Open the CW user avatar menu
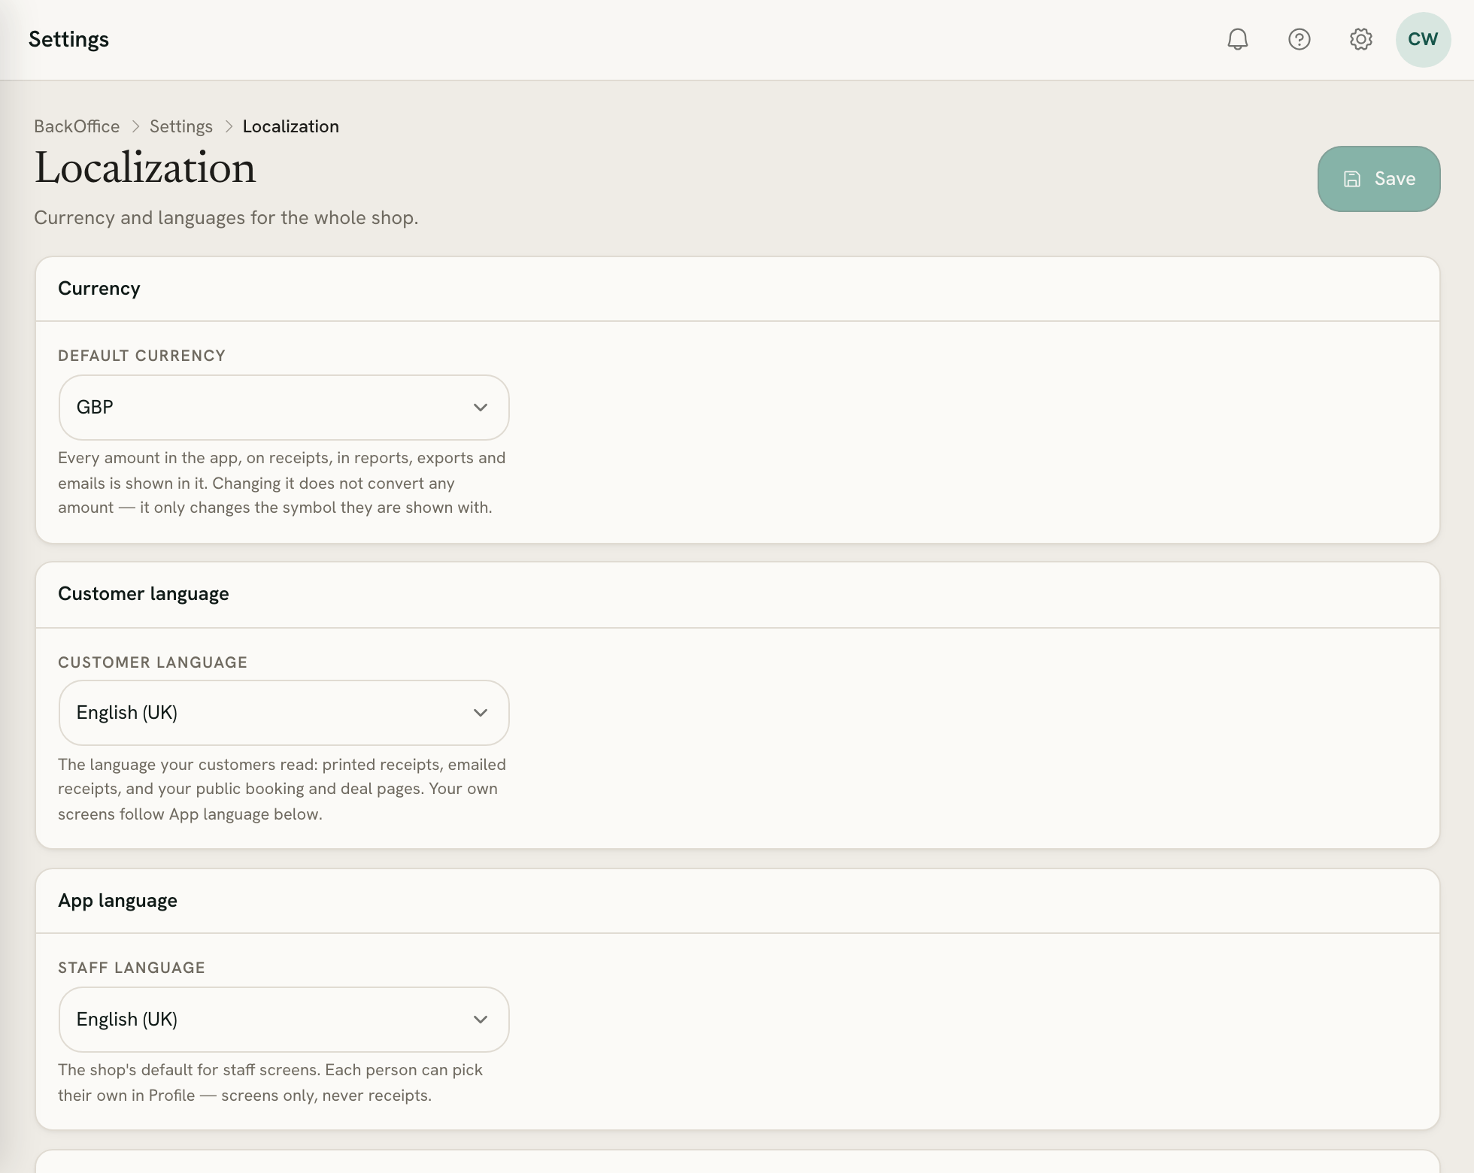The image size is (1474, 1173). 1423,39
